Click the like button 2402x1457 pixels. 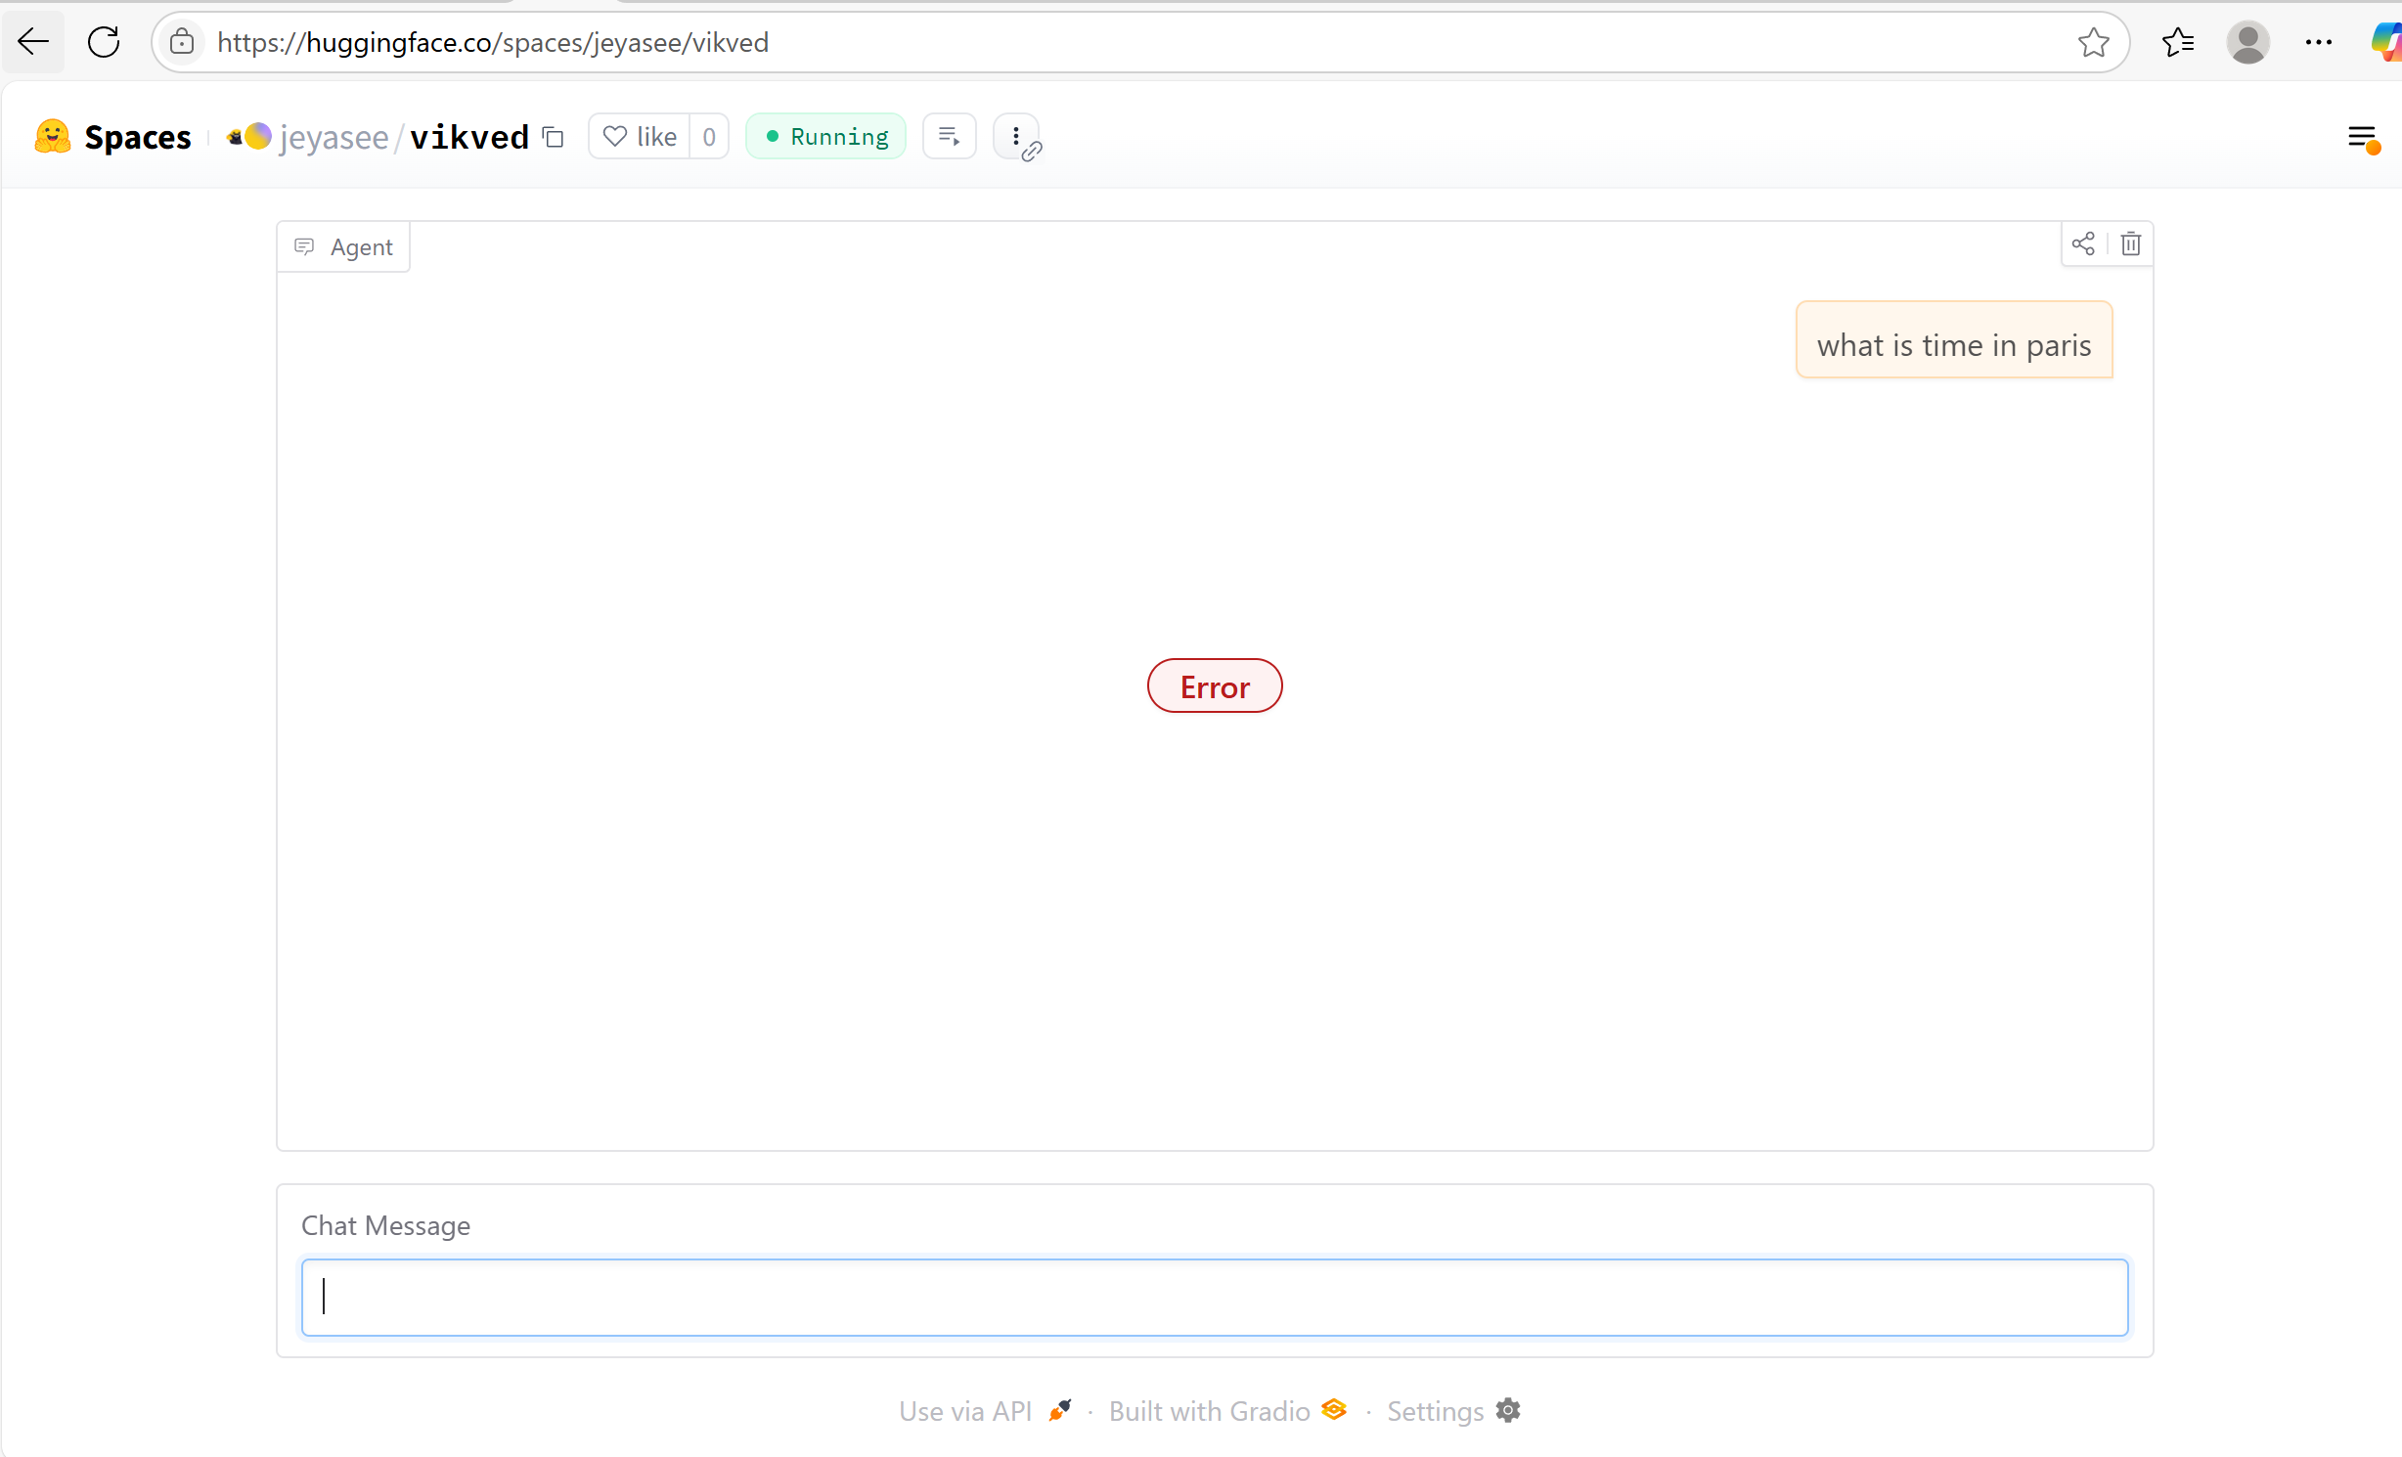640,136
